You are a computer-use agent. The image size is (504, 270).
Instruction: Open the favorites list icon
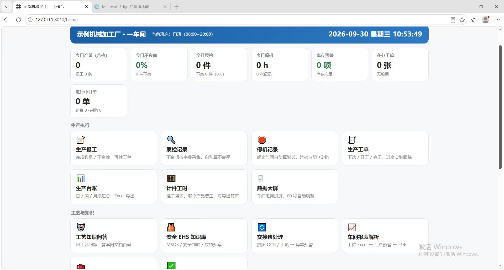[474, 20]
